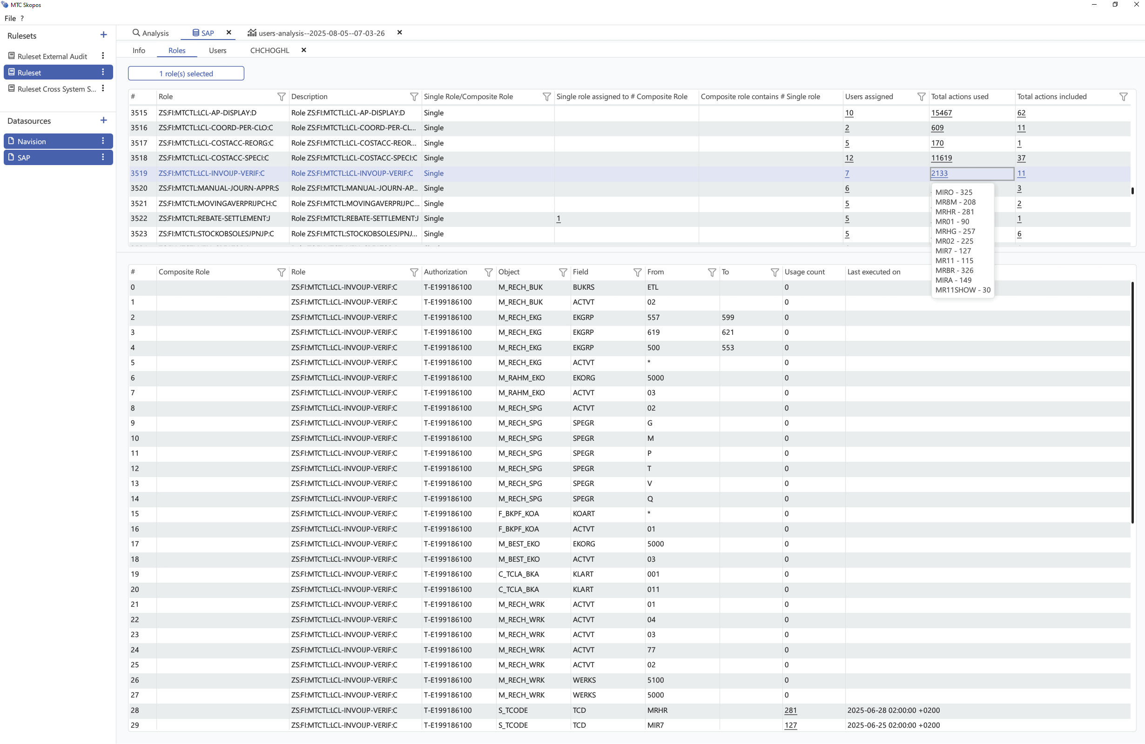Close the CHCHOGHL sub-tab

pyautogui.click(x=303, y=50)
